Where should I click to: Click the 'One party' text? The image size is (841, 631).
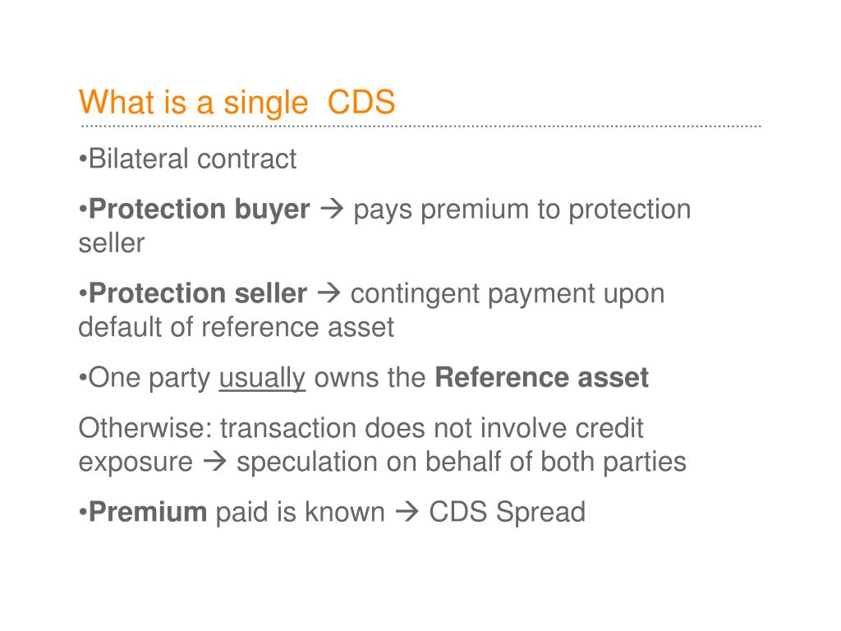tap(149, 378)
